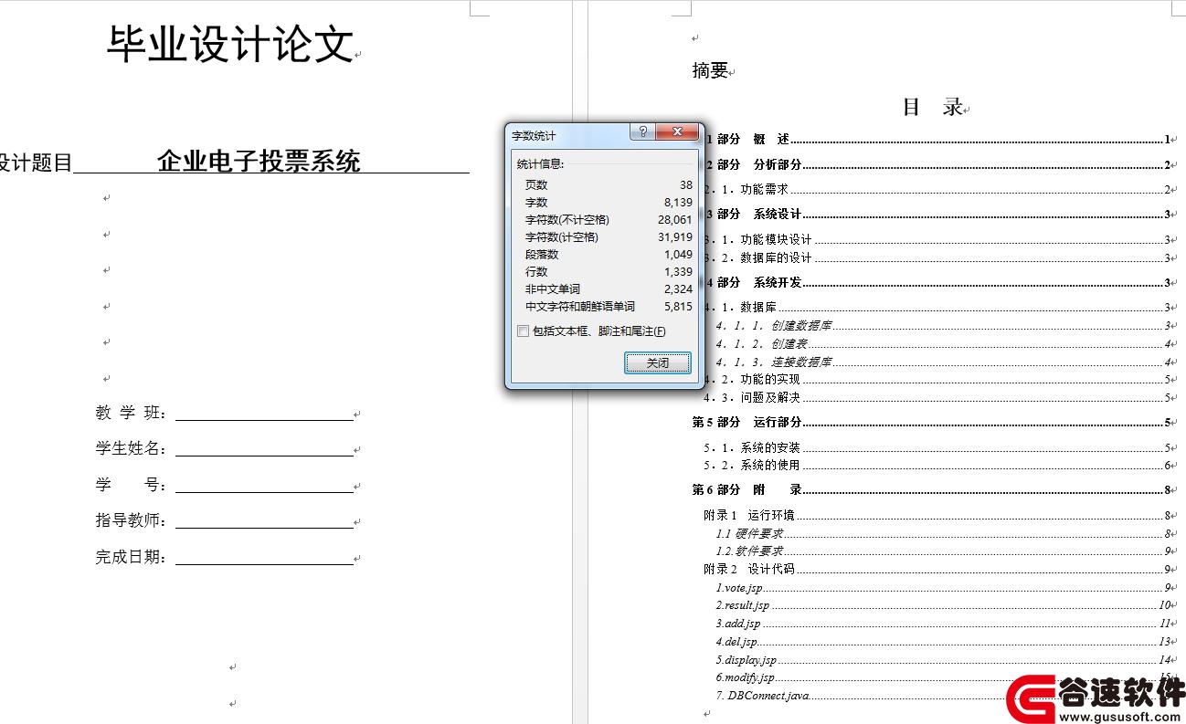Click the 目录 heading
The width and height of the screenshot is (1186, 724).
coord(932,107)
